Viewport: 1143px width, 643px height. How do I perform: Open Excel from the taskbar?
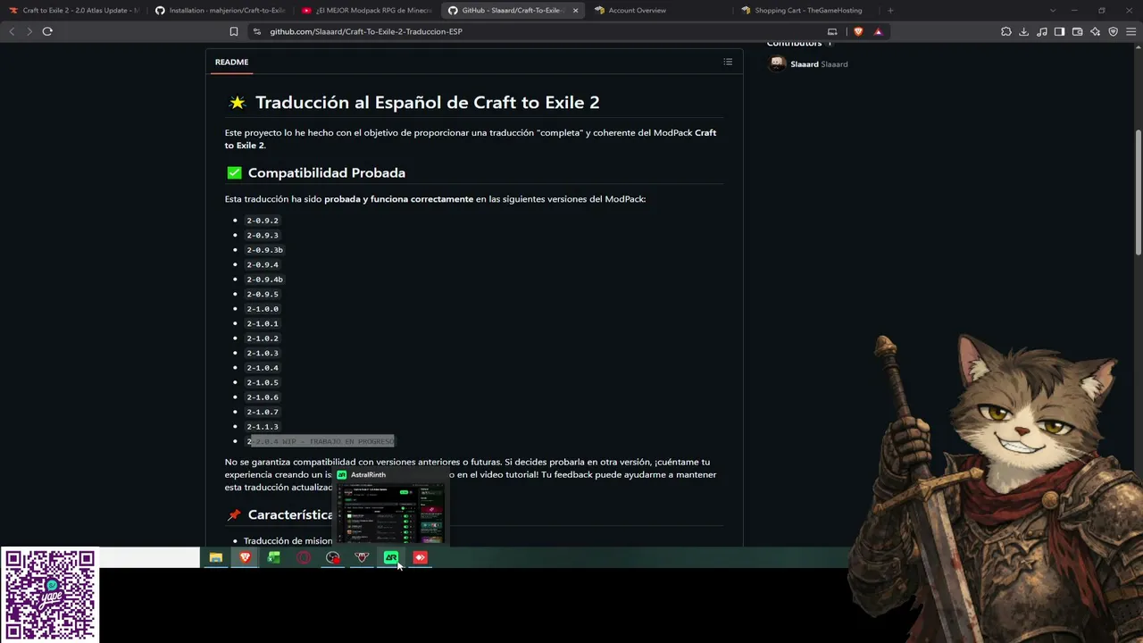274,557
